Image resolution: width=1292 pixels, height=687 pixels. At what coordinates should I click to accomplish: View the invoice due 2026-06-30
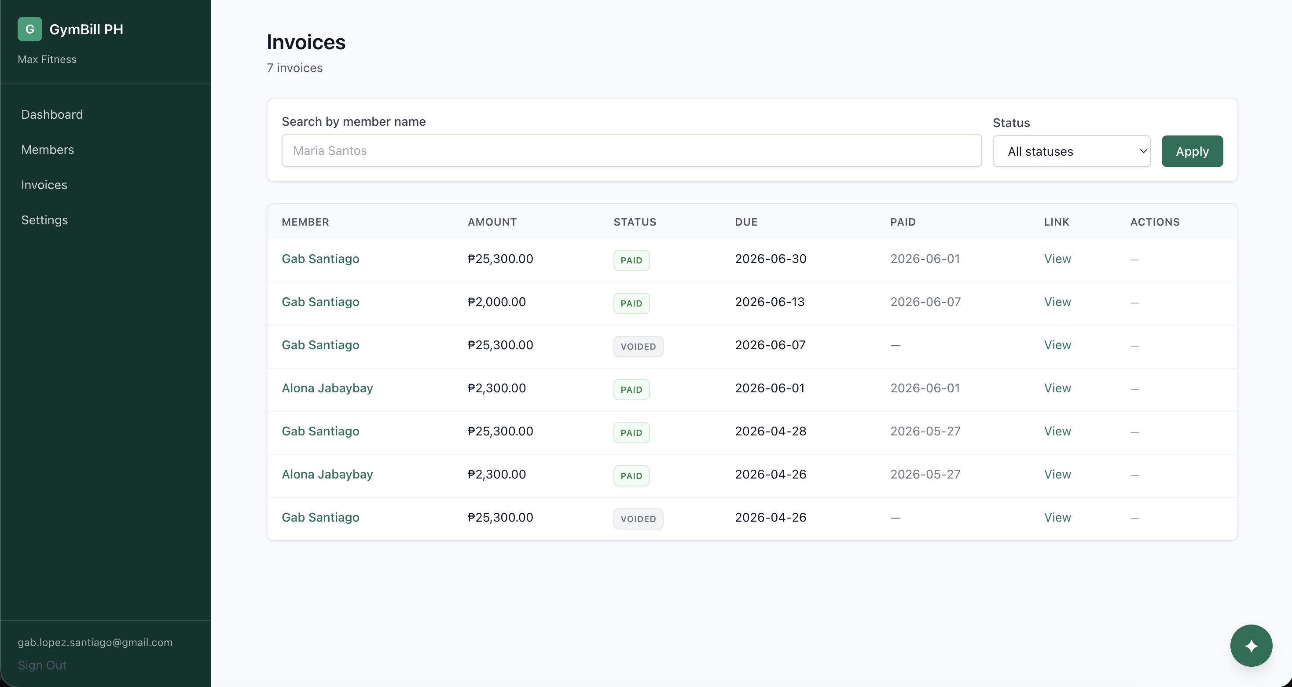pyautogui.click(x=1057, y=259)
